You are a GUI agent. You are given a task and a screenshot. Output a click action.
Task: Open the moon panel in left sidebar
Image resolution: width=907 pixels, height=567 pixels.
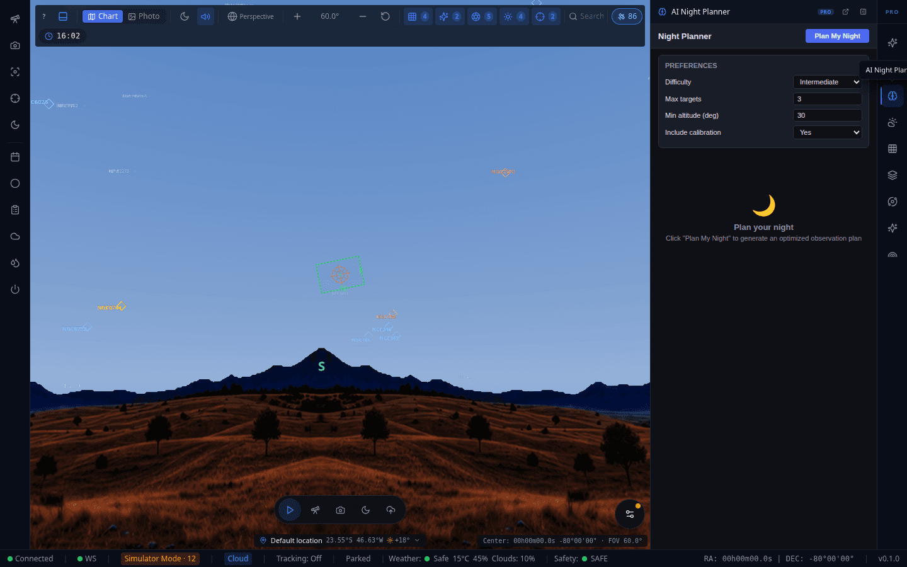pyautogui.click(x=15, y=125)
